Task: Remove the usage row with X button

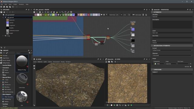Action: pyautogui.click(x=191, y=64)
